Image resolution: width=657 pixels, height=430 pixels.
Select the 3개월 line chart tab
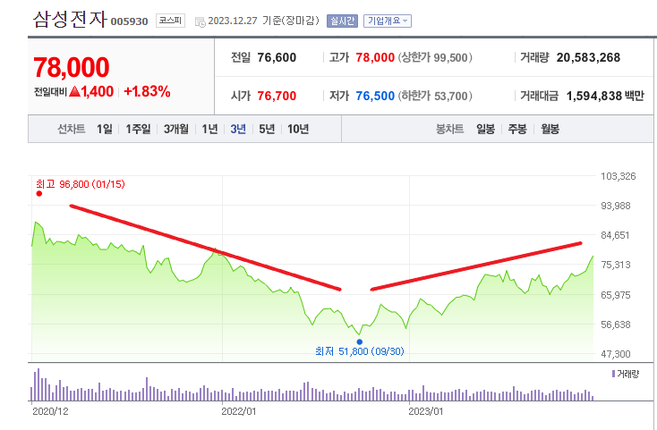(176, 129)
